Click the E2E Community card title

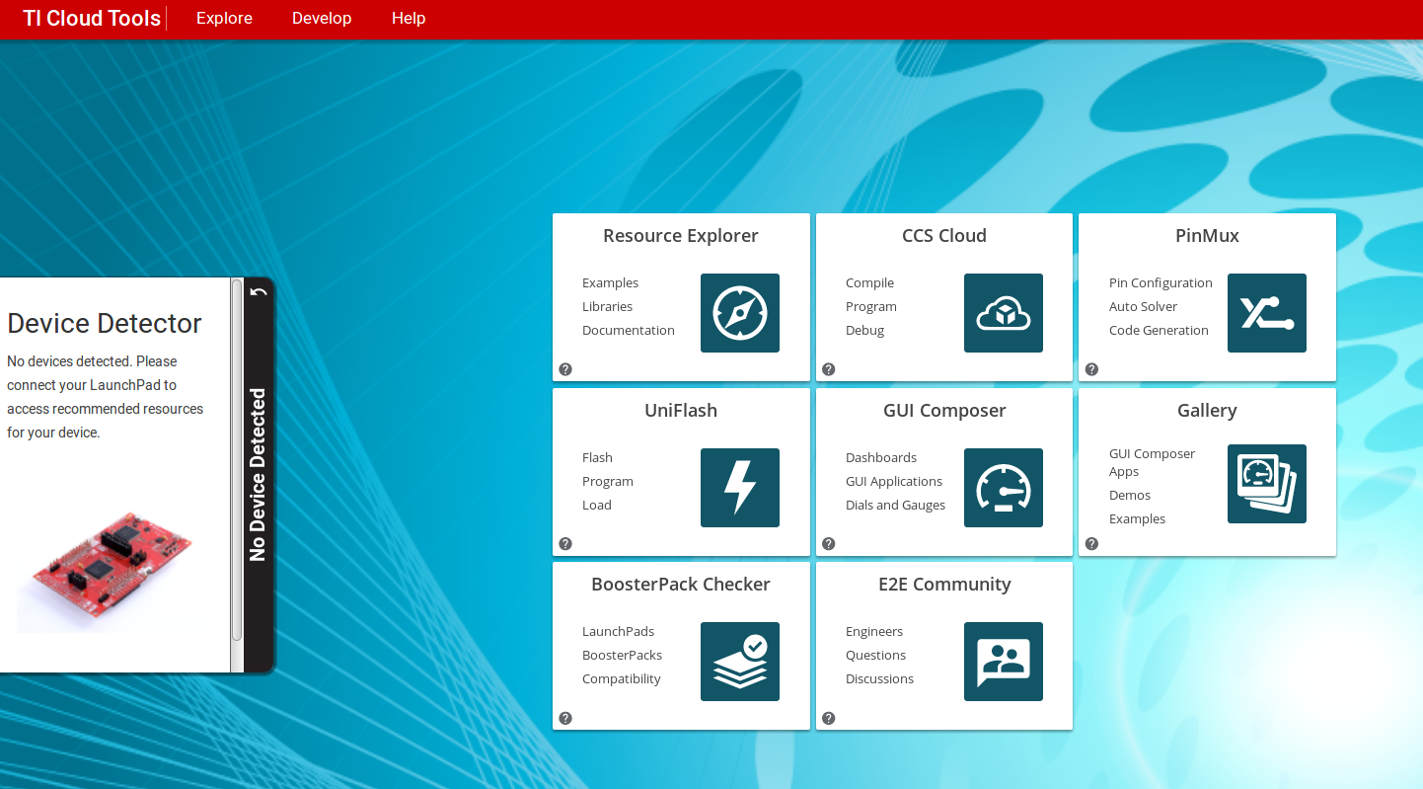pyautogui.click(x=944, y=585)
